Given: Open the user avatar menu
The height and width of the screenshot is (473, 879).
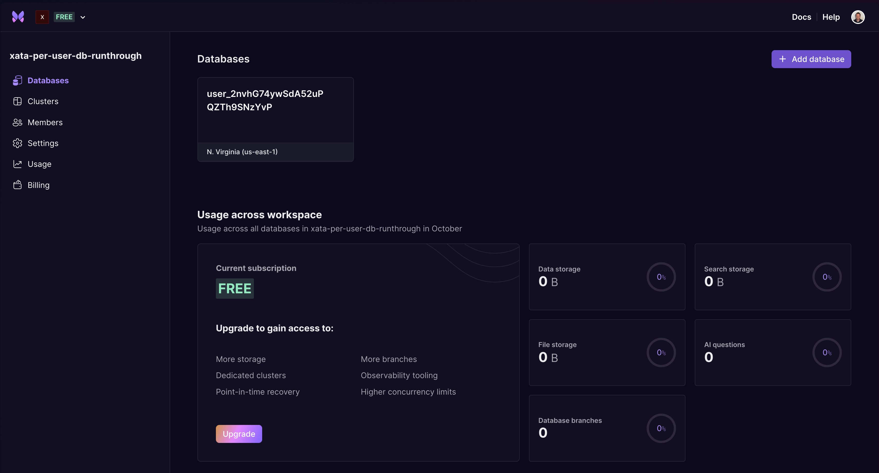Looking at the screenshot, I should pos(857,17).
